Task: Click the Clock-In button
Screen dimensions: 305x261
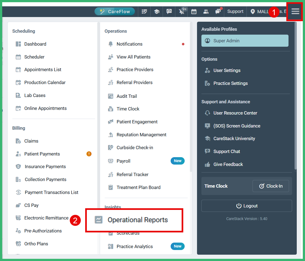Action: pos(271,186)
